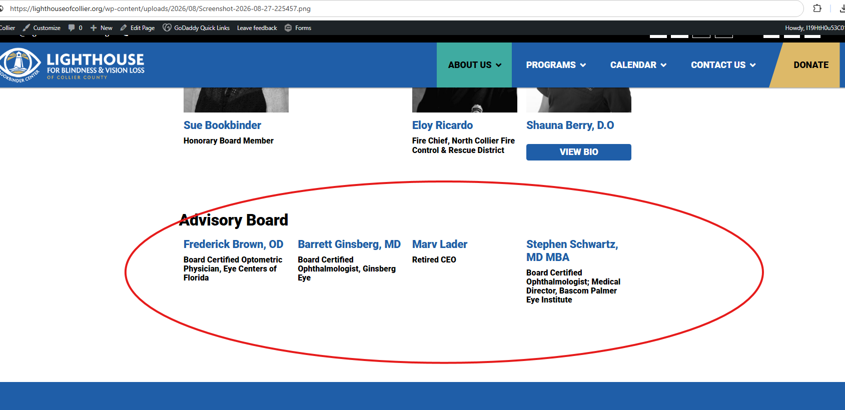This screenshot has height=410, width=845.
Task: Open the Howdy user account menu
Action: point(814,28)
